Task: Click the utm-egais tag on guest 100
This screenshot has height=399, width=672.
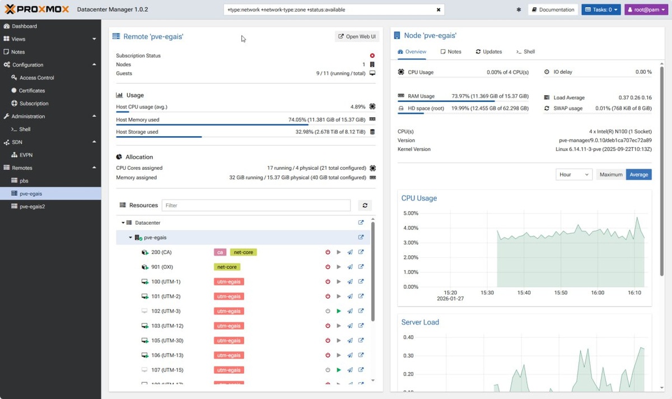Action: click(228, 282)
